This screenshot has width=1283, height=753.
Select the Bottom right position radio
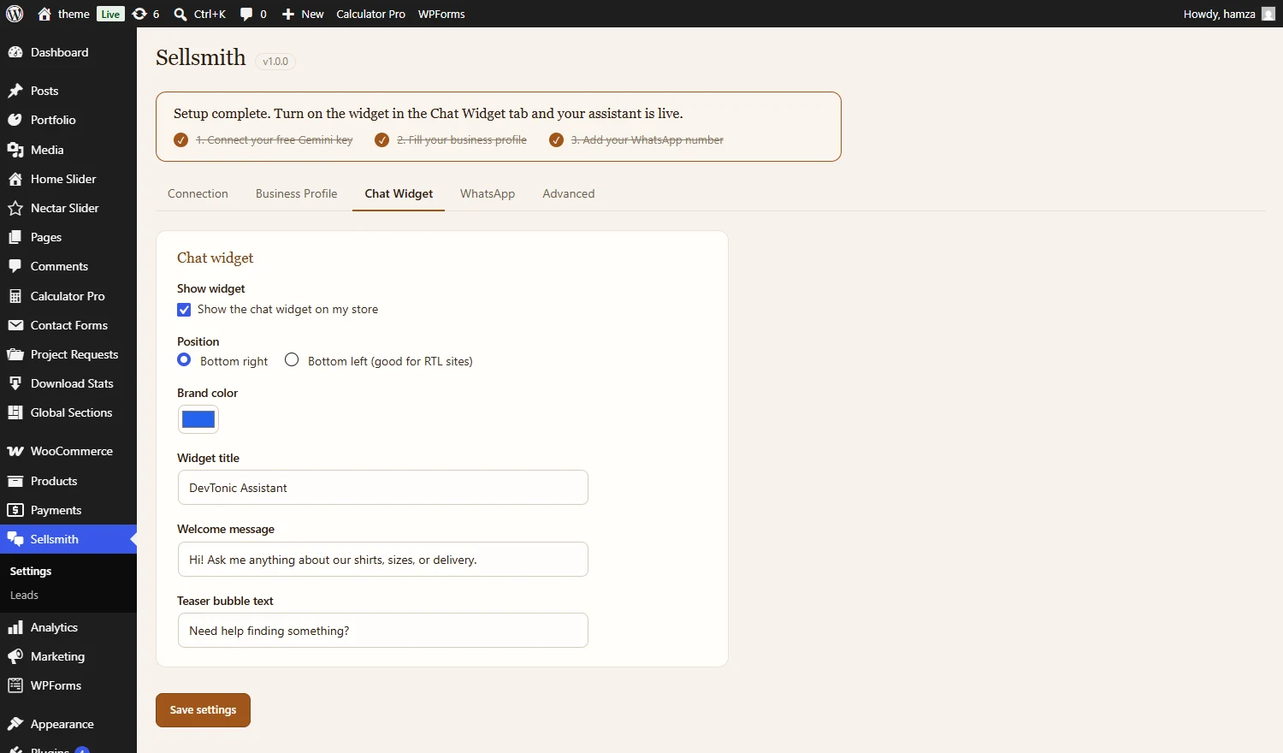pos(184,360)
